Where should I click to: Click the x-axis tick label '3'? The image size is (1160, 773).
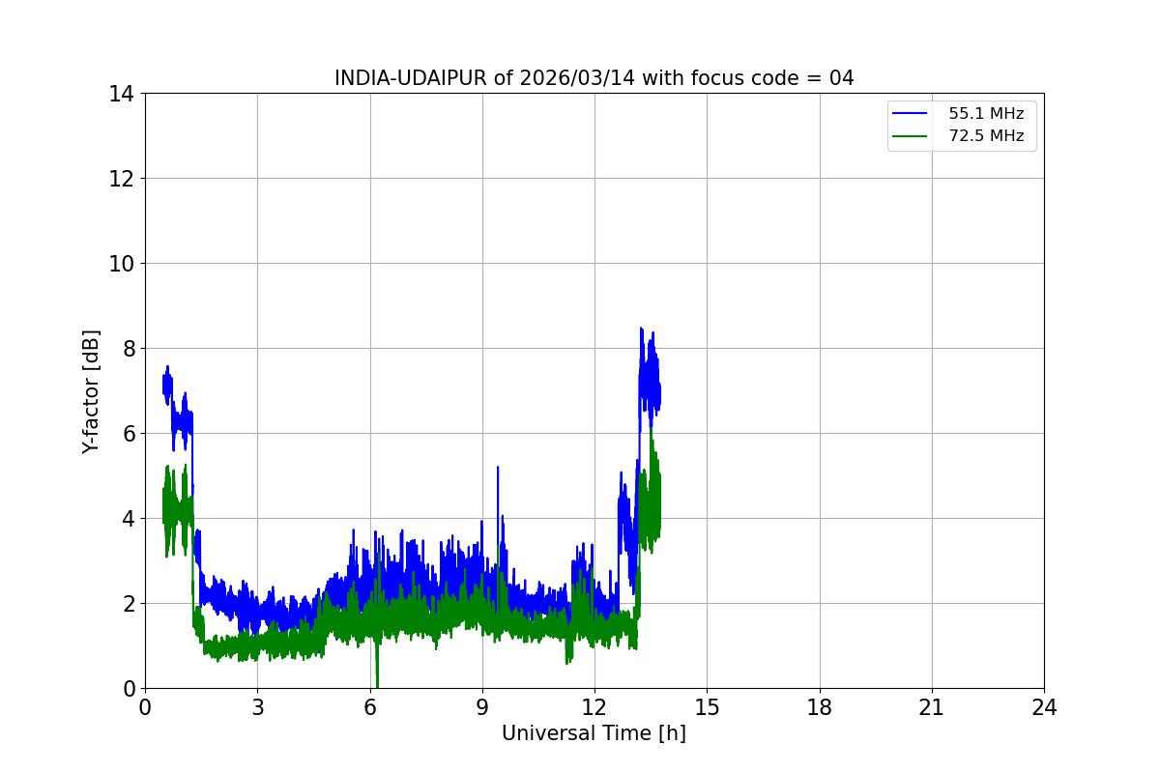tap(257, 707)
